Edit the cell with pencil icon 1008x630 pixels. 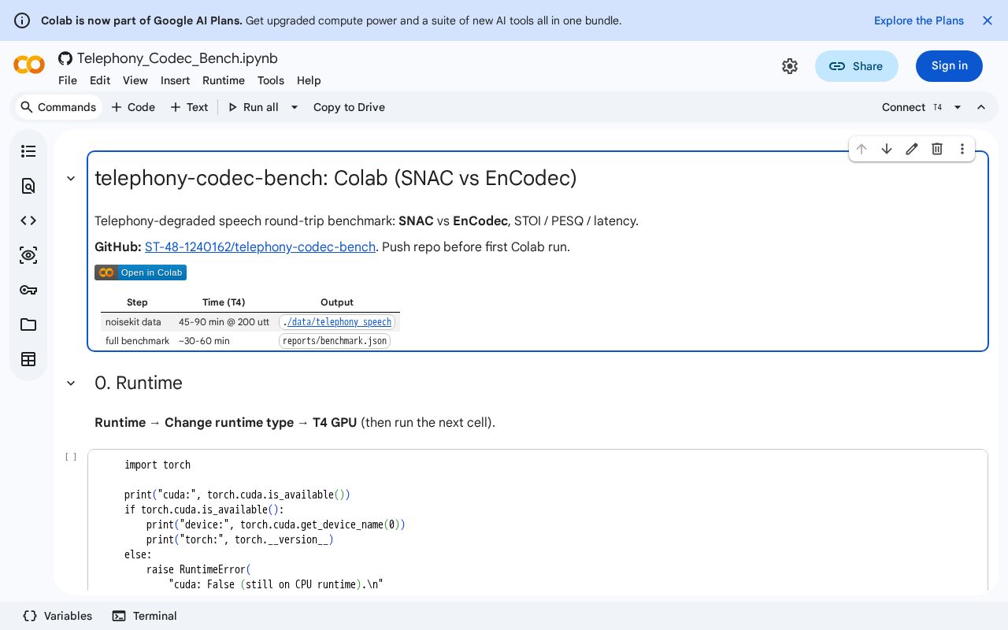pyautogui.click(x=912, y=149)
